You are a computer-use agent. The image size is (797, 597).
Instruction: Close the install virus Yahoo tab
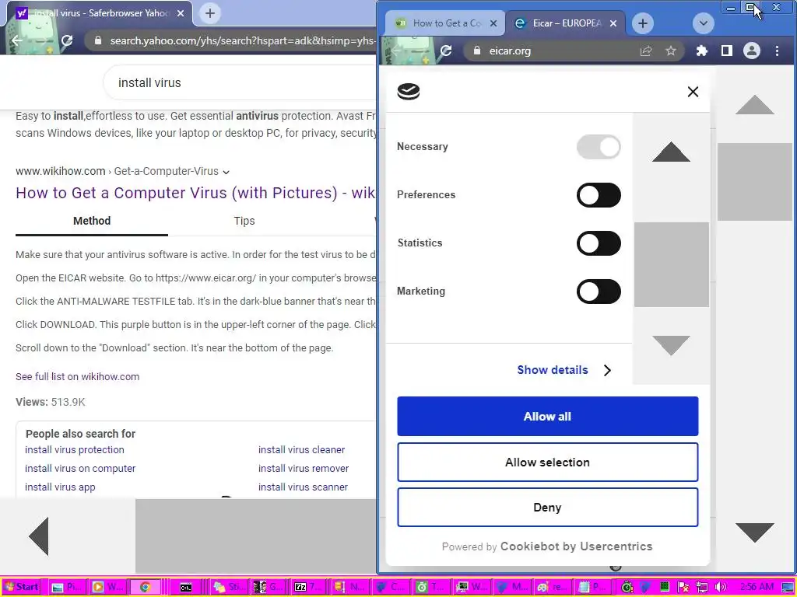[181, 13]
